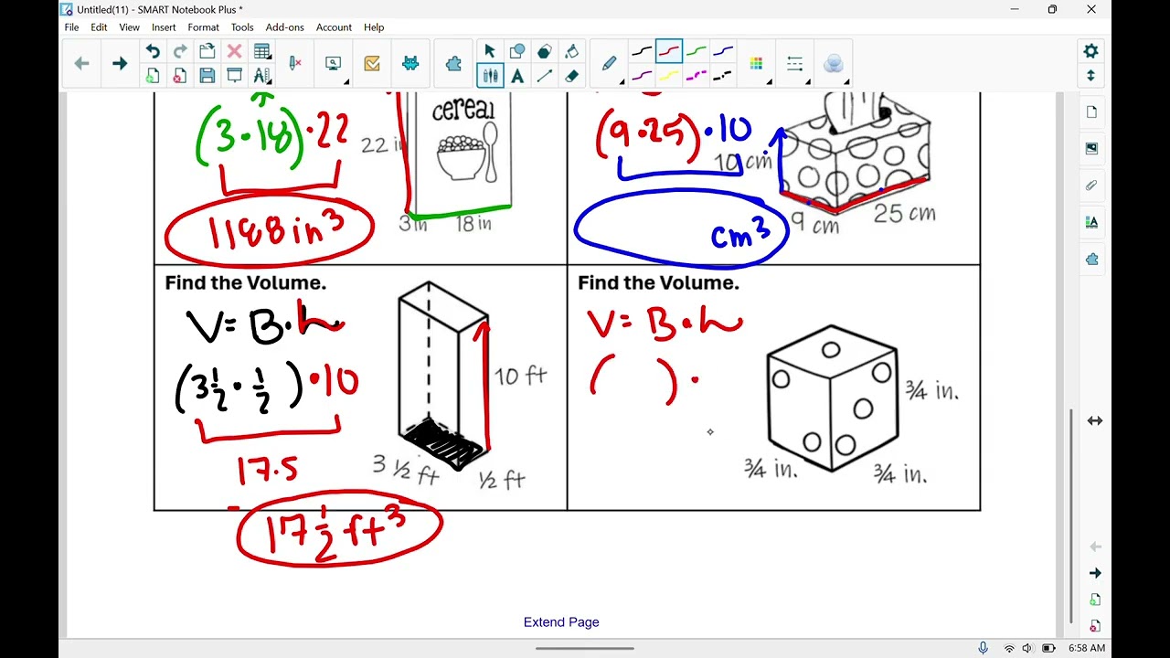Click the taskbar microphone icon
The width and height of the screenshot is (1170, 658).
coord(984,648)
